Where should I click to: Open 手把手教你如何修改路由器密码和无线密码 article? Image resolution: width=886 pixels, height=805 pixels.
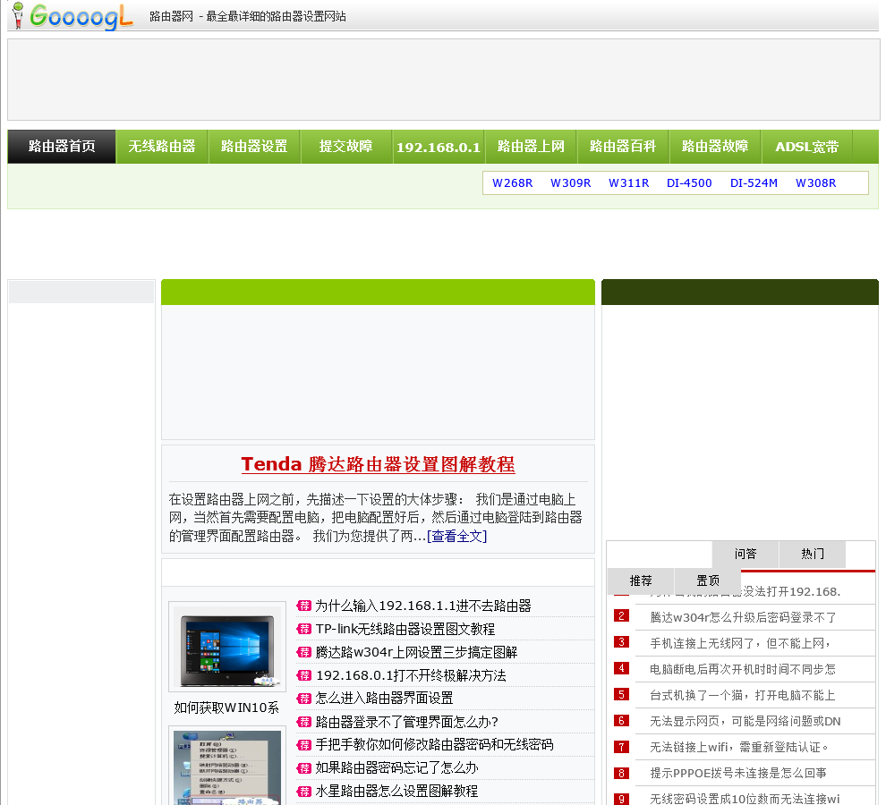435,744
